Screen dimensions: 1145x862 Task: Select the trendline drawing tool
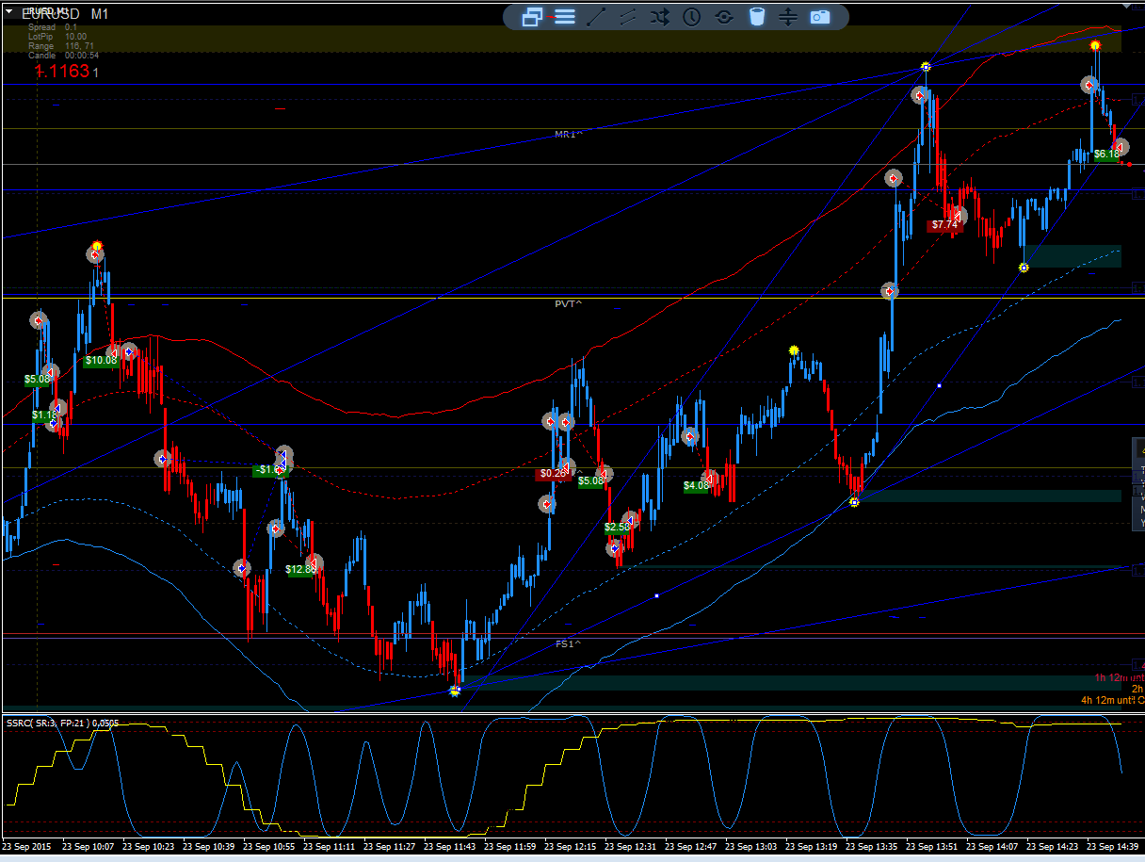(x=596, y=17)
